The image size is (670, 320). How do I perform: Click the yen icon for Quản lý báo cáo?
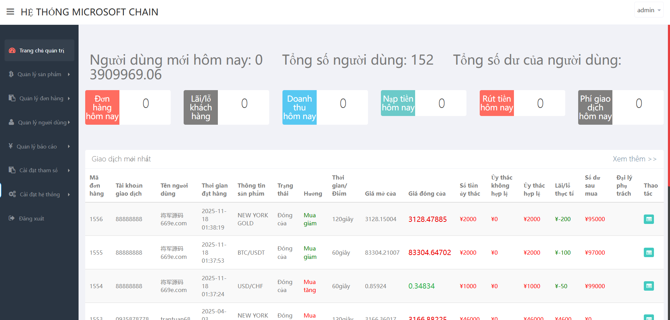[x=11, y=146]
